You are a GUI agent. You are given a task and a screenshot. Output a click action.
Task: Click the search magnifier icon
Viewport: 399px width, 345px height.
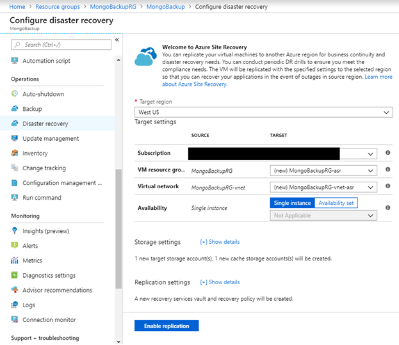click(x=17, y=45)
